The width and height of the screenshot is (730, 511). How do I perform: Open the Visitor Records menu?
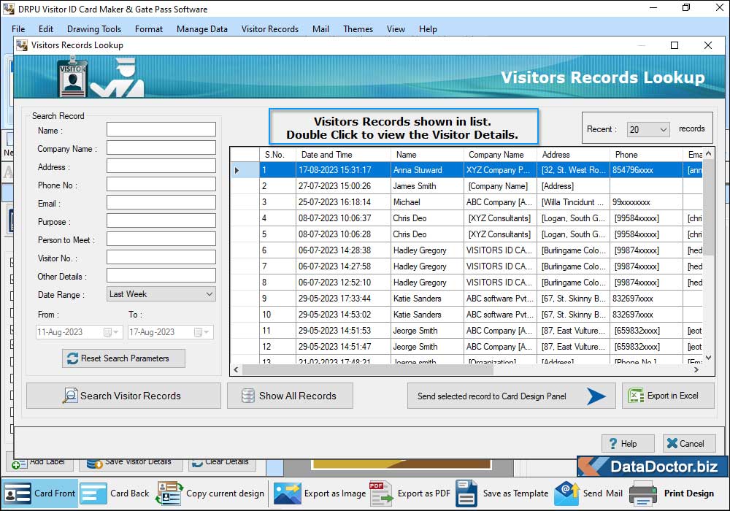(270, 29)
